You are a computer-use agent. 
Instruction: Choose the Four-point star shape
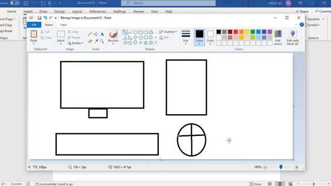point(141,42)
